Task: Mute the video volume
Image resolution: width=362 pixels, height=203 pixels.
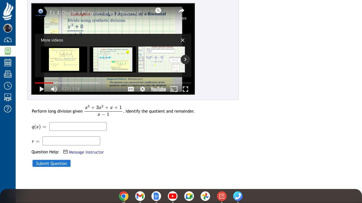Action: [x=54, y=89]
